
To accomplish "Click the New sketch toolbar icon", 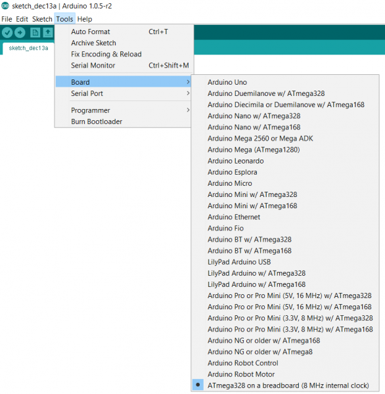I will coord(35,32).
